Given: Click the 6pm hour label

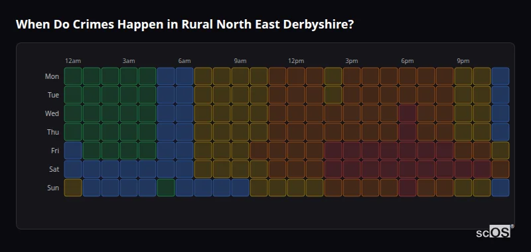Looking at the screenshot, I should (x=408, y=61).
